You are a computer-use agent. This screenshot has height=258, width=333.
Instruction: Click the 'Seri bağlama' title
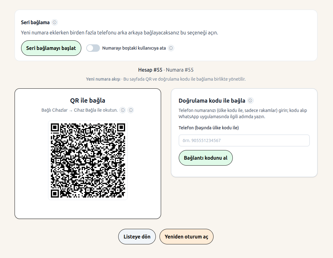(x=35, y=22)
